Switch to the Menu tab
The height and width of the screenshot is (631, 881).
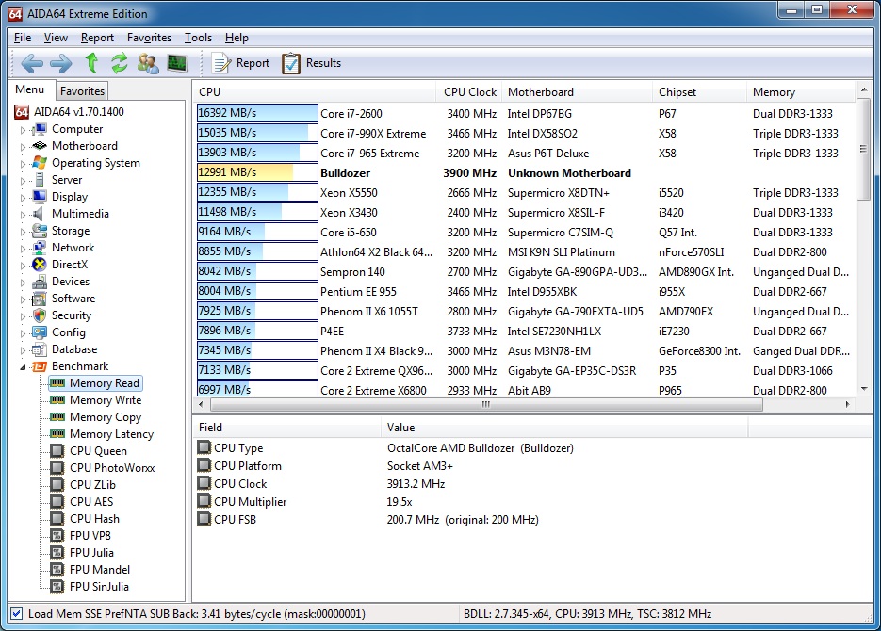coord(30,89)
